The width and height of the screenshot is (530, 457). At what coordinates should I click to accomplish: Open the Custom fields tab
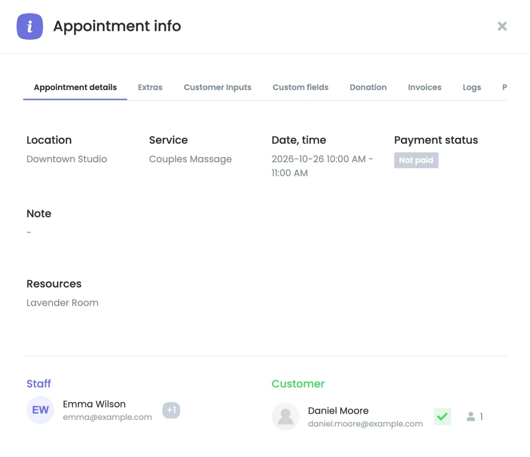(301, 87)
